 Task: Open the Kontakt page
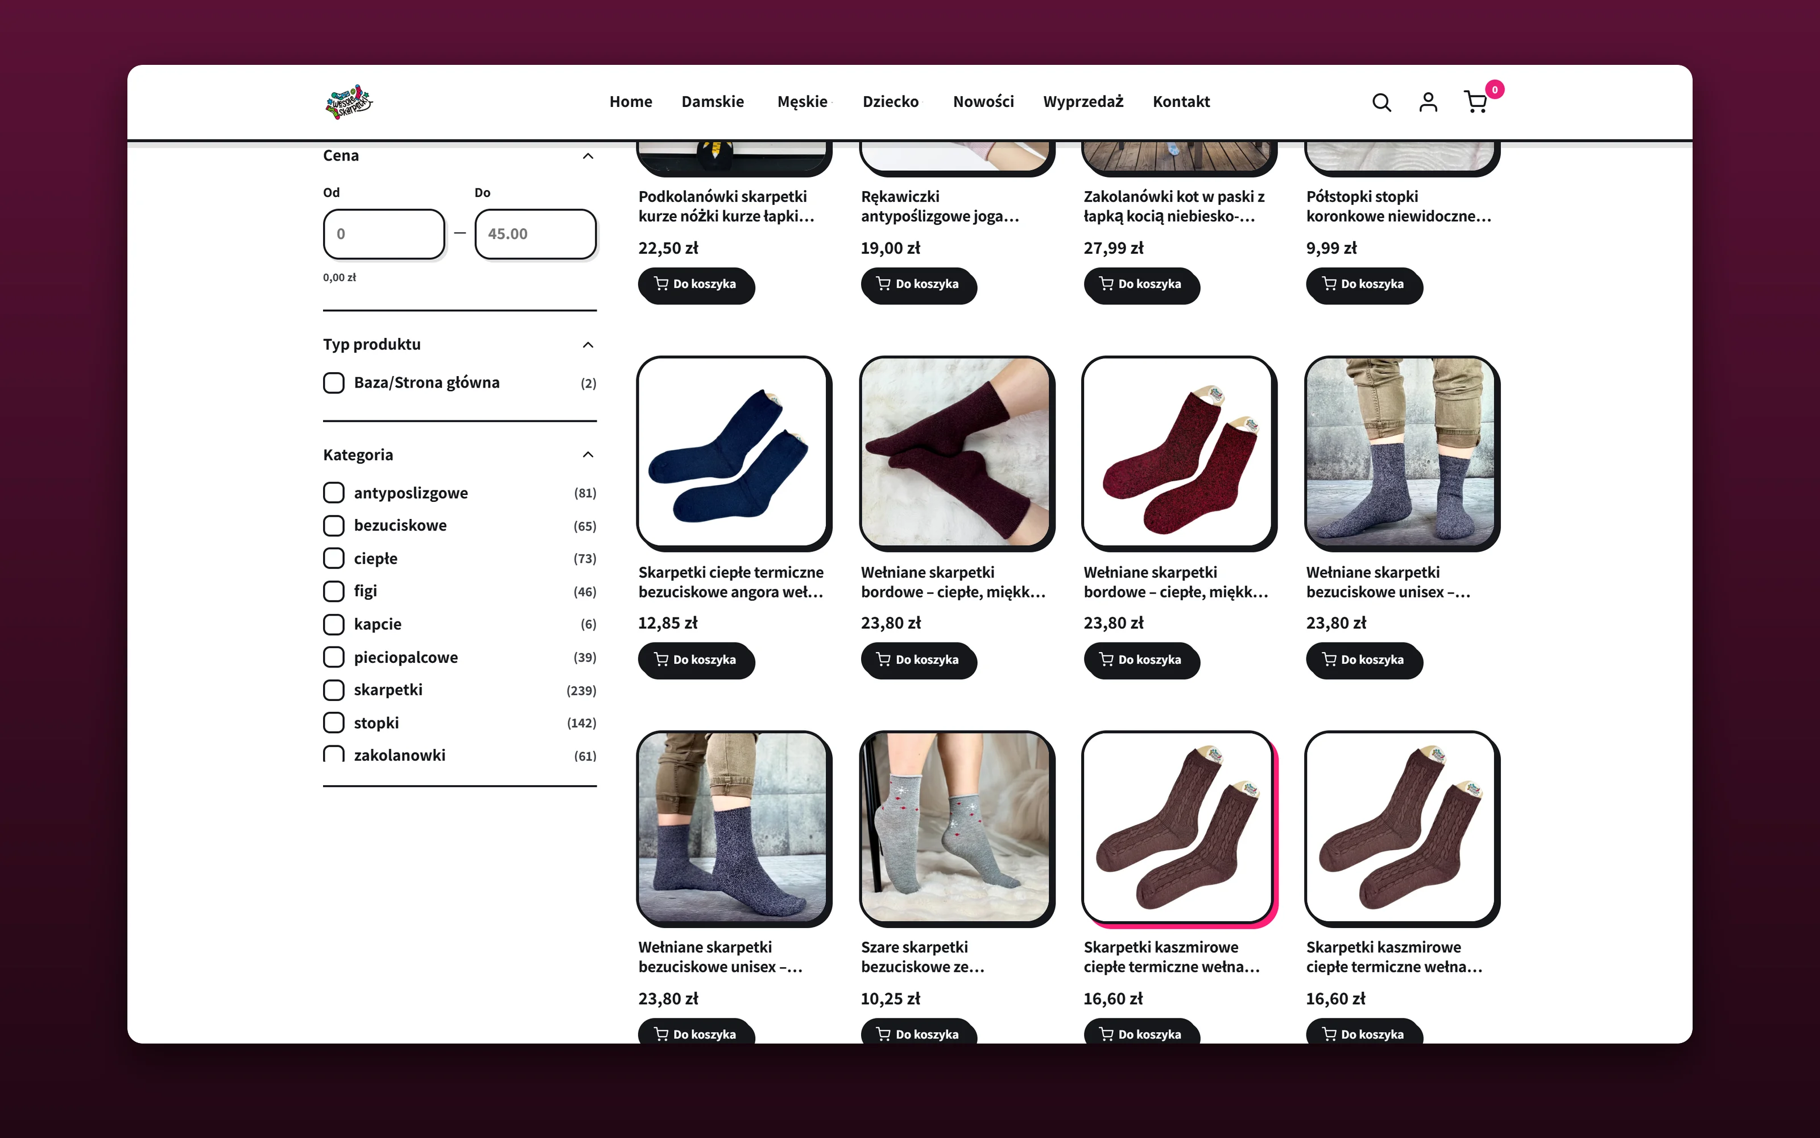click(x=1181, y=102)
